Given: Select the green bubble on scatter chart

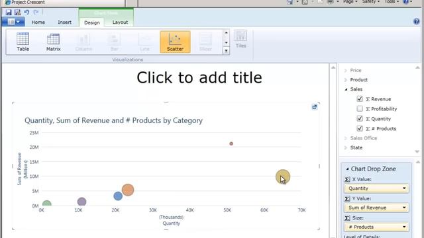Looking at the screenshot, I should (47, 204).
